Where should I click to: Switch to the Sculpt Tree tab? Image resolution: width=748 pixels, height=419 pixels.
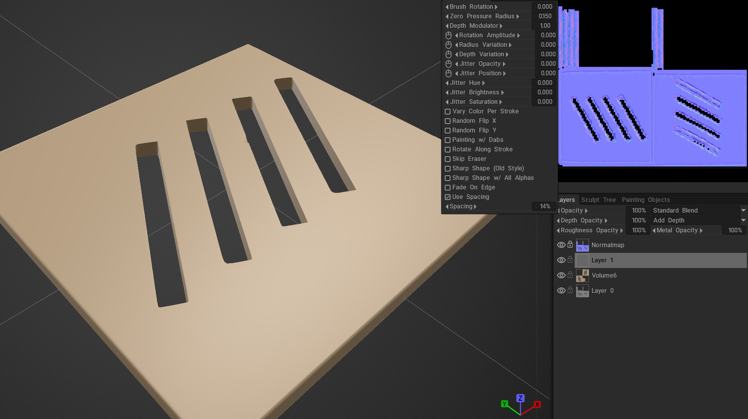[598, 200]
